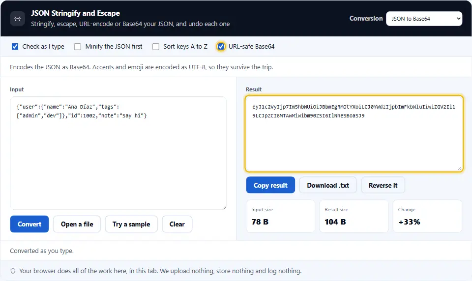Choose 'Open a file' button
472x281 pixels.
click(77, 224)
